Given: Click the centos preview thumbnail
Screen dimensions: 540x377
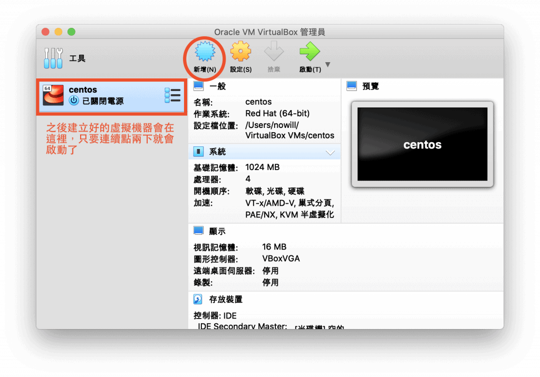Looking at the screenshot, I should coord(422,144).
